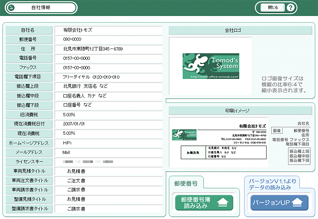Click the ファックス number field
Image resolution: width=318 pixels, height=219 pixels.
pos(108,68)
